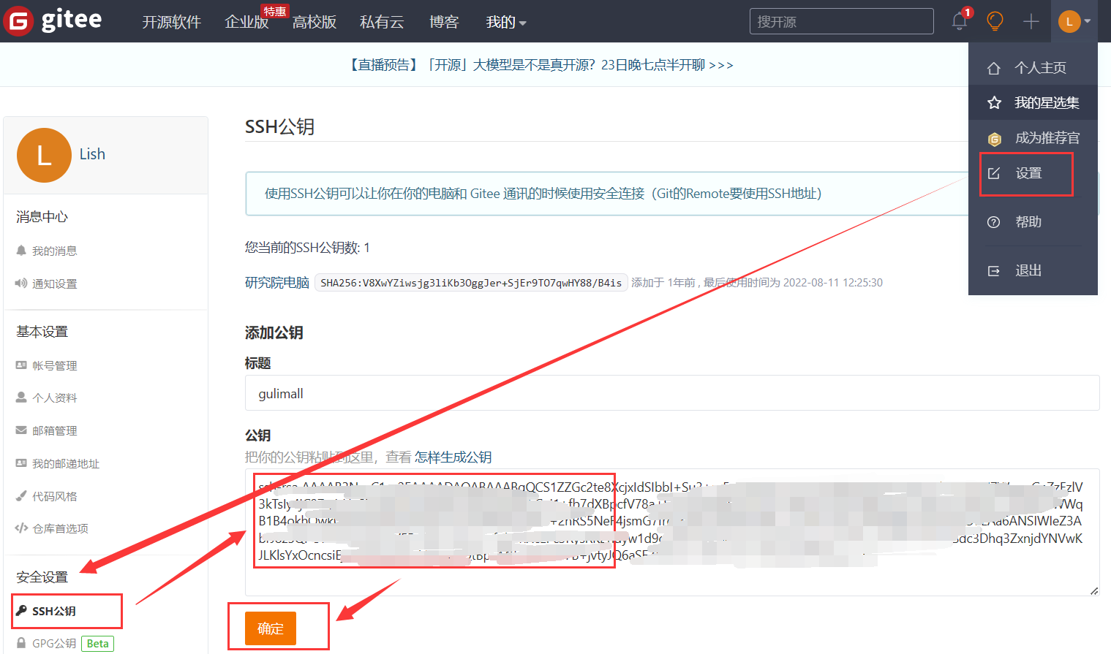
Task: Open 仓库首选项 in sidebar
Action: [x=60, y=528]
